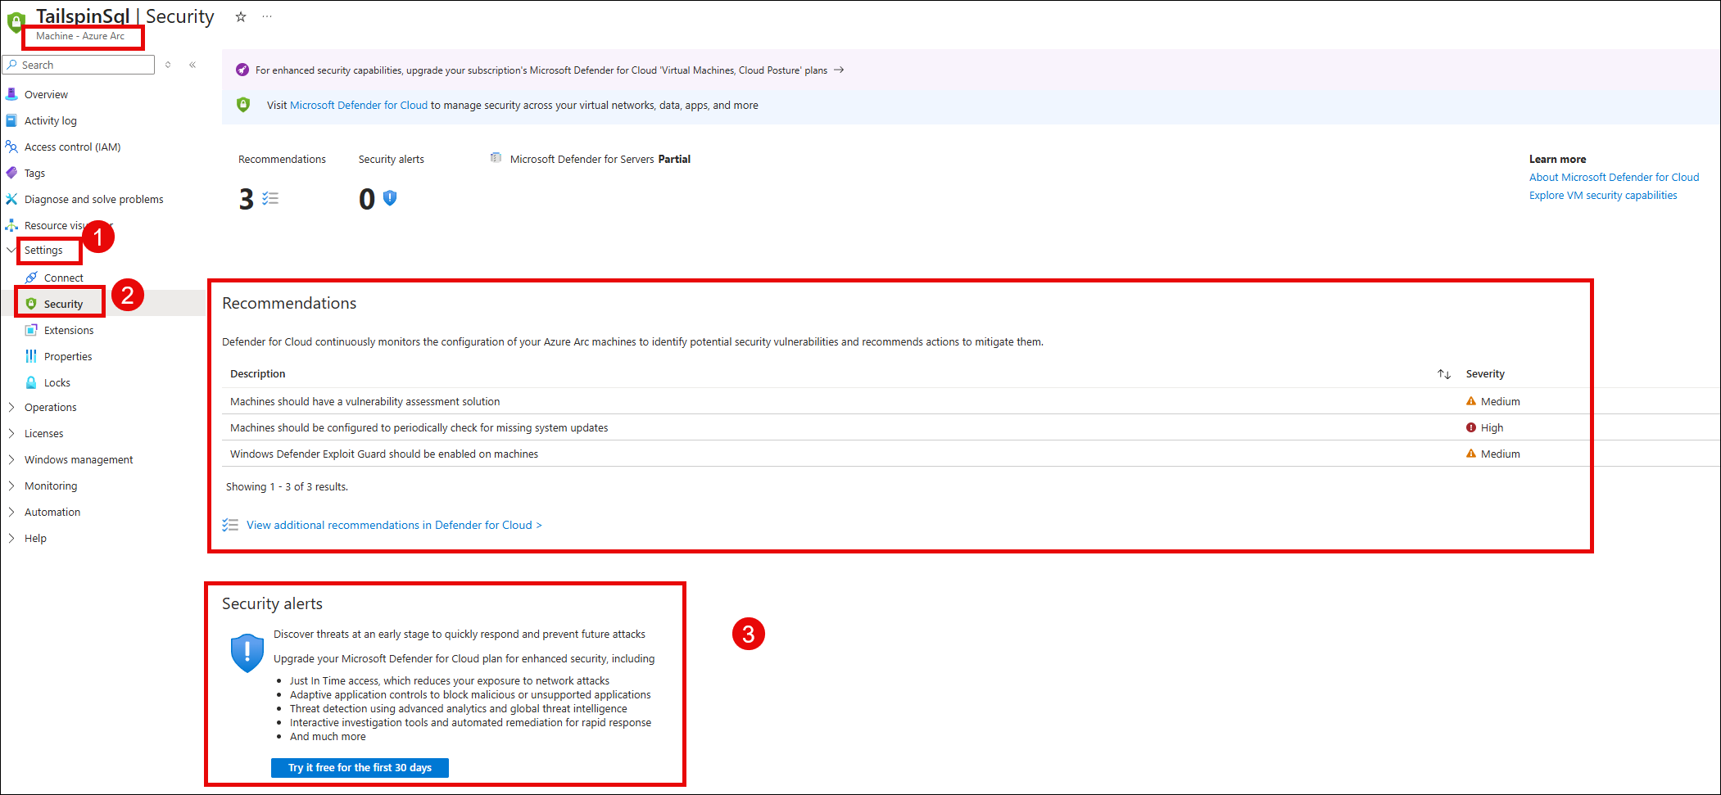View the Activity log
The image size is (1721, 795).
click(51, 120)
